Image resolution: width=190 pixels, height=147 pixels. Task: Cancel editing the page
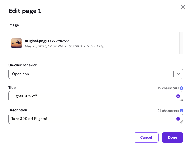[x=146, y=137]
